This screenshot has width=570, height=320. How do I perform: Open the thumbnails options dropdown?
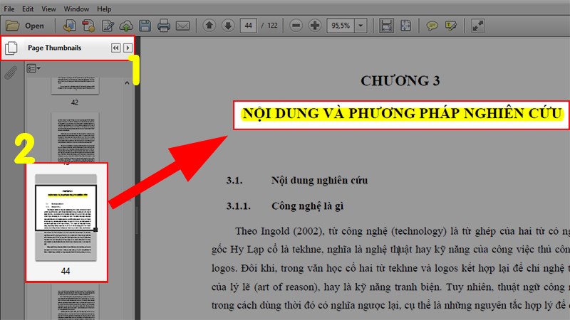click(33, 68)
